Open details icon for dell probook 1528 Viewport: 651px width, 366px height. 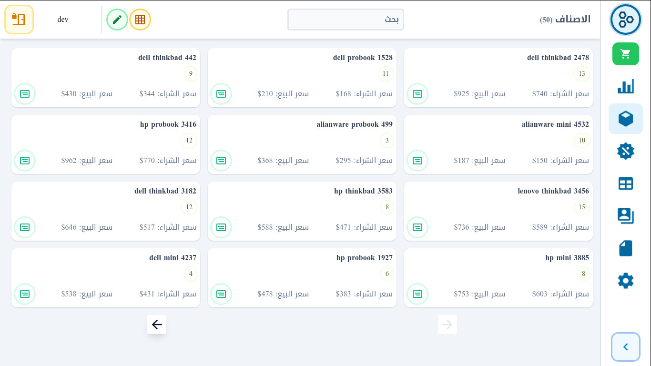pyautogui.click(x=221, y=94)
